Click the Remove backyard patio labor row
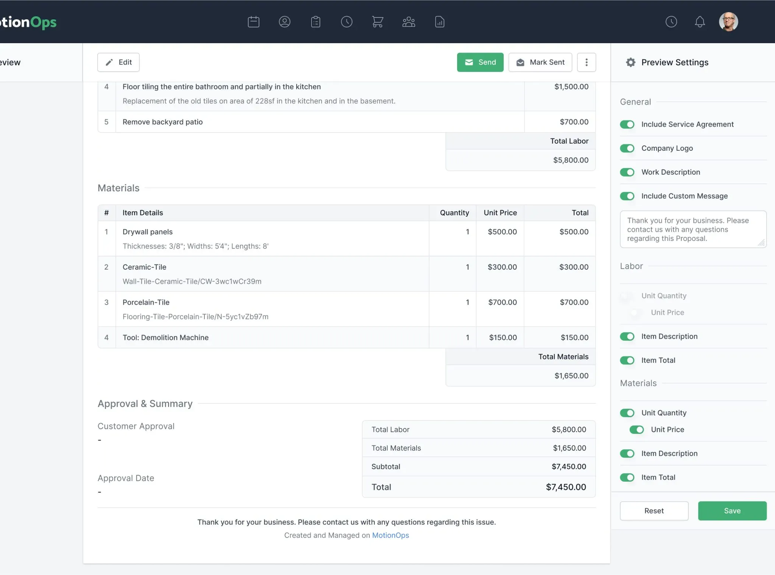775x575 pixels. pos(346,122)
